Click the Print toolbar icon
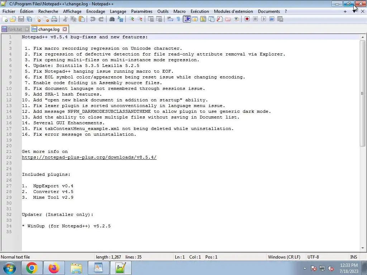The image size is (367, 275). pyautogui.click(x=54, y=19)
